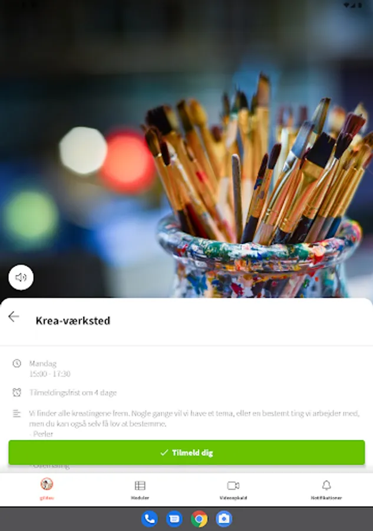Screen dimensions: 373x531
Task: Open the Camera app in dock
Action: (224, 519)
